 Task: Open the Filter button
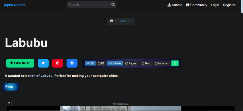[x=11, y=87]
